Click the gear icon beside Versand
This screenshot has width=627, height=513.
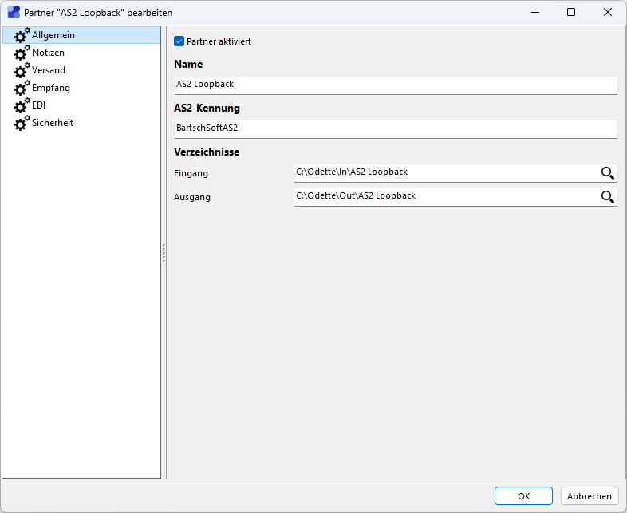(22, 71)
